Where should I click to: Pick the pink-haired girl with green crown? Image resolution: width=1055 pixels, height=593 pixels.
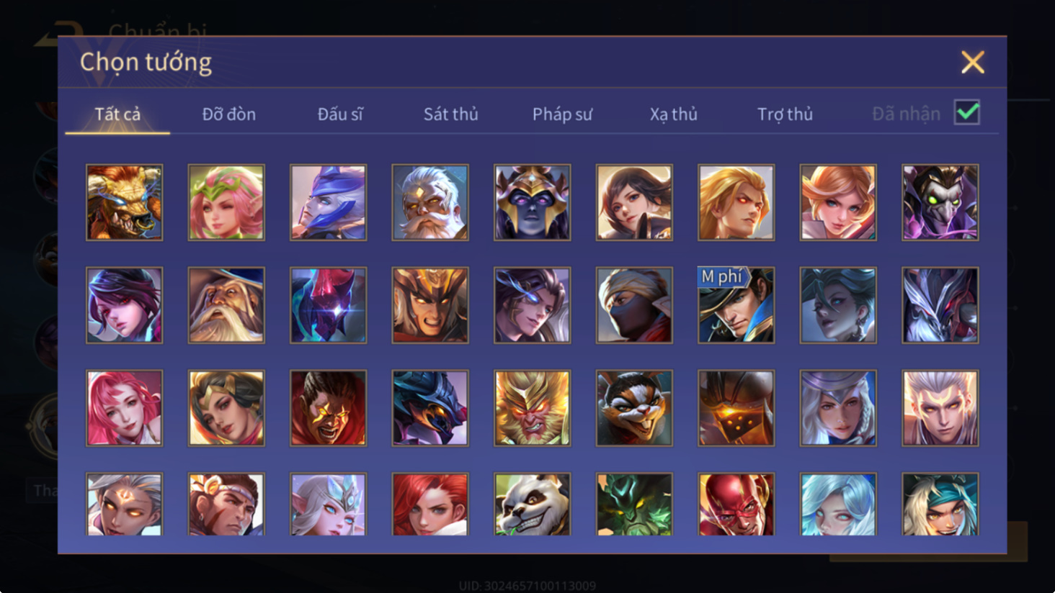click(226, 202)
